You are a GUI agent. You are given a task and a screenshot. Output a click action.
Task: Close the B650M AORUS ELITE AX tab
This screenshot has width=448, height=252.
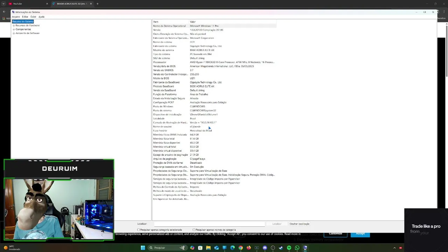[x=91, y=3]
